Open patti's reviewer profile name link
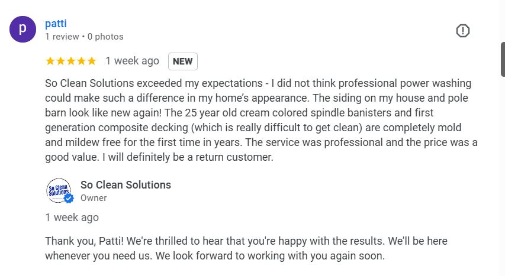This screenshot has width=505, height=276. pyautogui.click(x=56, y=24)
